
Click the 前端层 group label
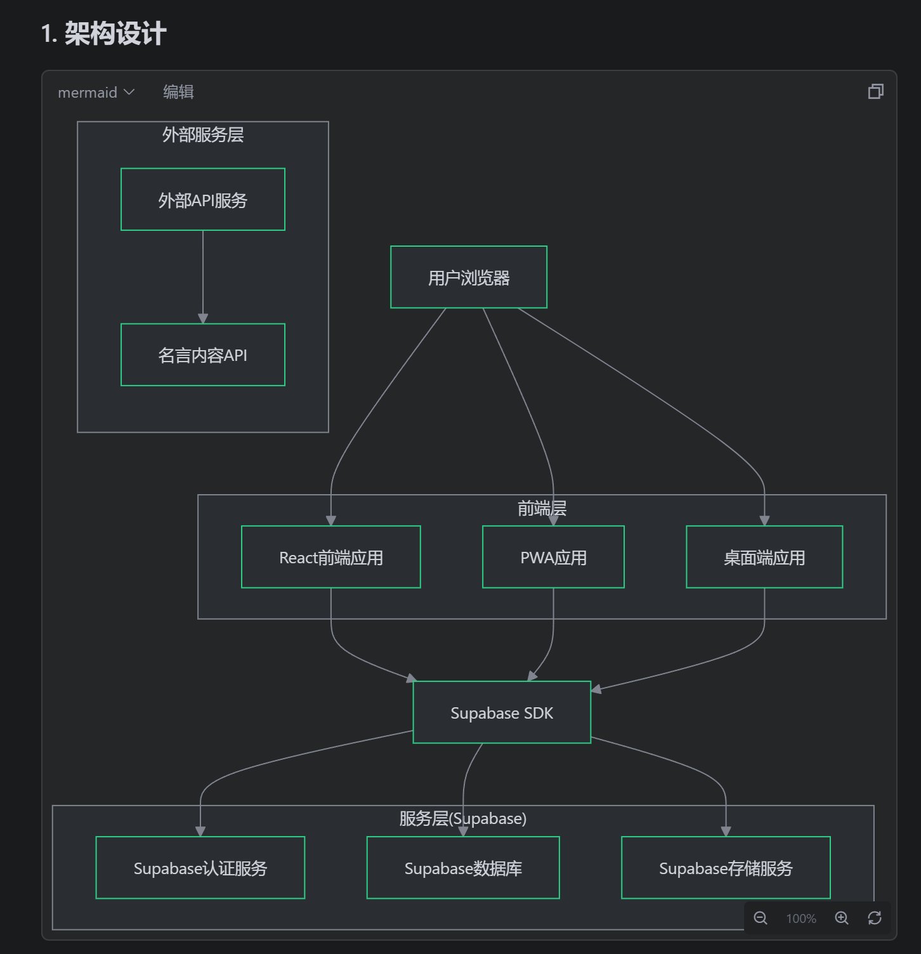click(542, 508)
